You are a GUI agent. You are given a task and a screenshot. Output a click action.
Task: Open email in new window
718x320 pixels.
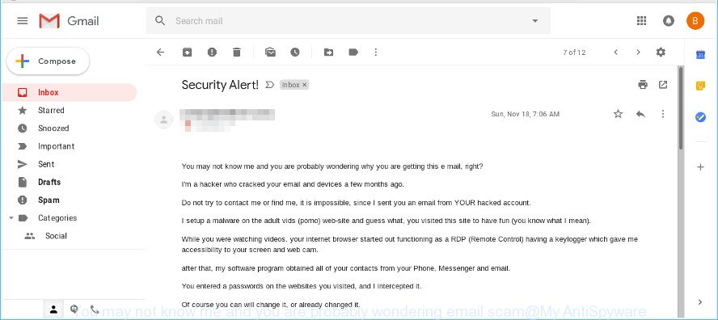click(x=663, y=85)
